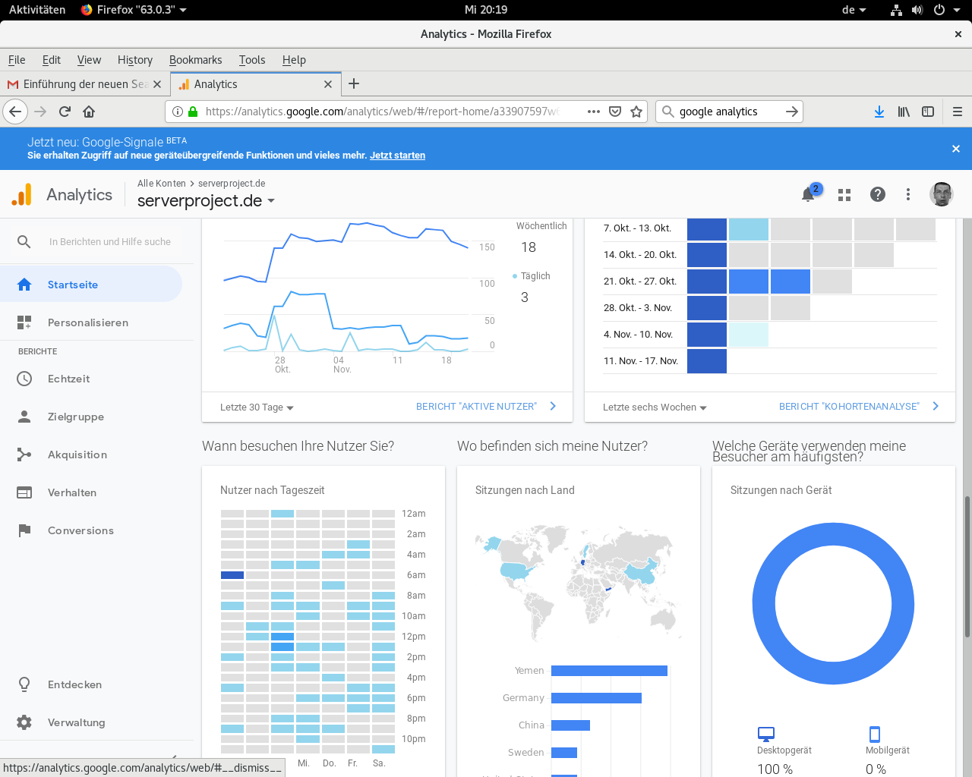
Task: Click the Jetzt starten link
Action: point(397,156)
